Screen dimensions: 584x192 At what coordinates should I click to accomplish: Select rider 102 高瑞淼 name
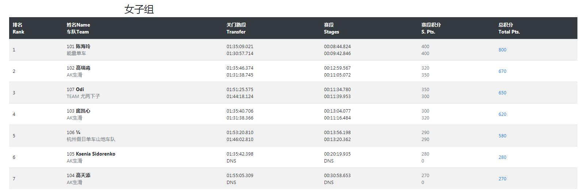pyautogui.click(x=78, y=68)
